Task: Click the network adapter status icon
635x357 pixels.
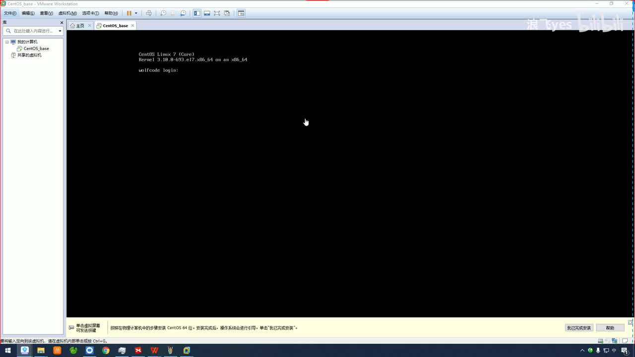Action: [x=615, y=341]
